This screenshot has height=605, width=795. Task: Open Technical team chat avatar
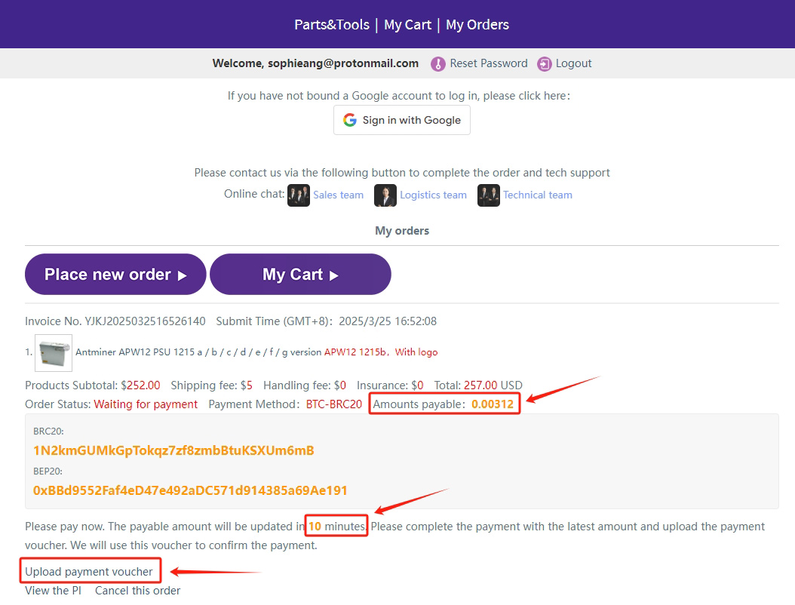(x=489, y=195)
